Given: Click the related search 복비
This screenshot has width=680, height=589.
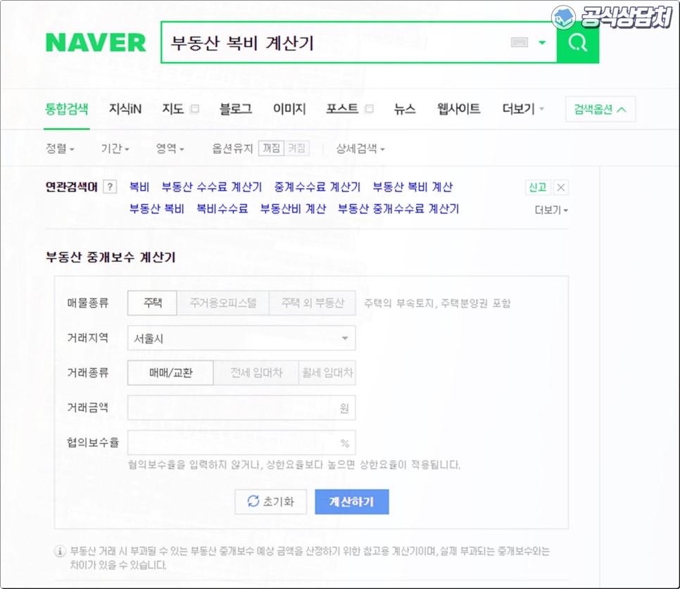Looking at the screenshot, I should (139, 186).
